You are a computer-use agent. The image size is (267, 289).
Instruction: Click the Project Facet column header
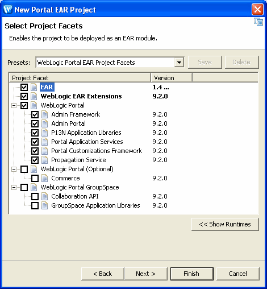[x=80, y=78]
